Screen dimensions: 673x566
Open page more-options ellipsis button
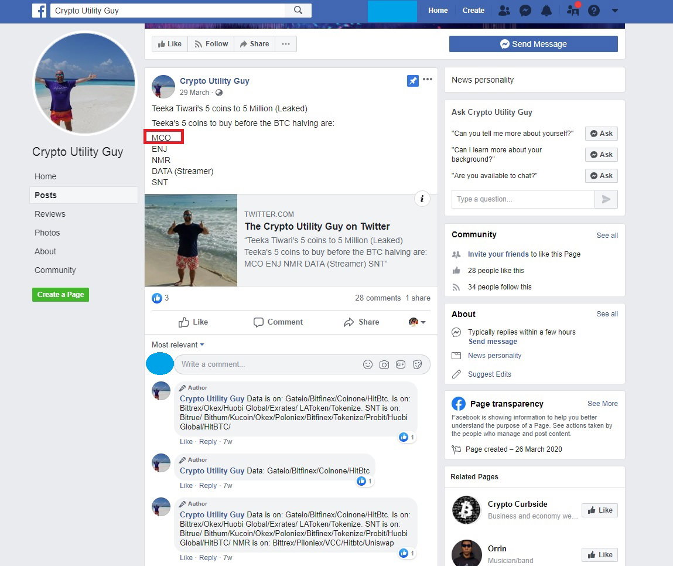[x=286, y=44]
